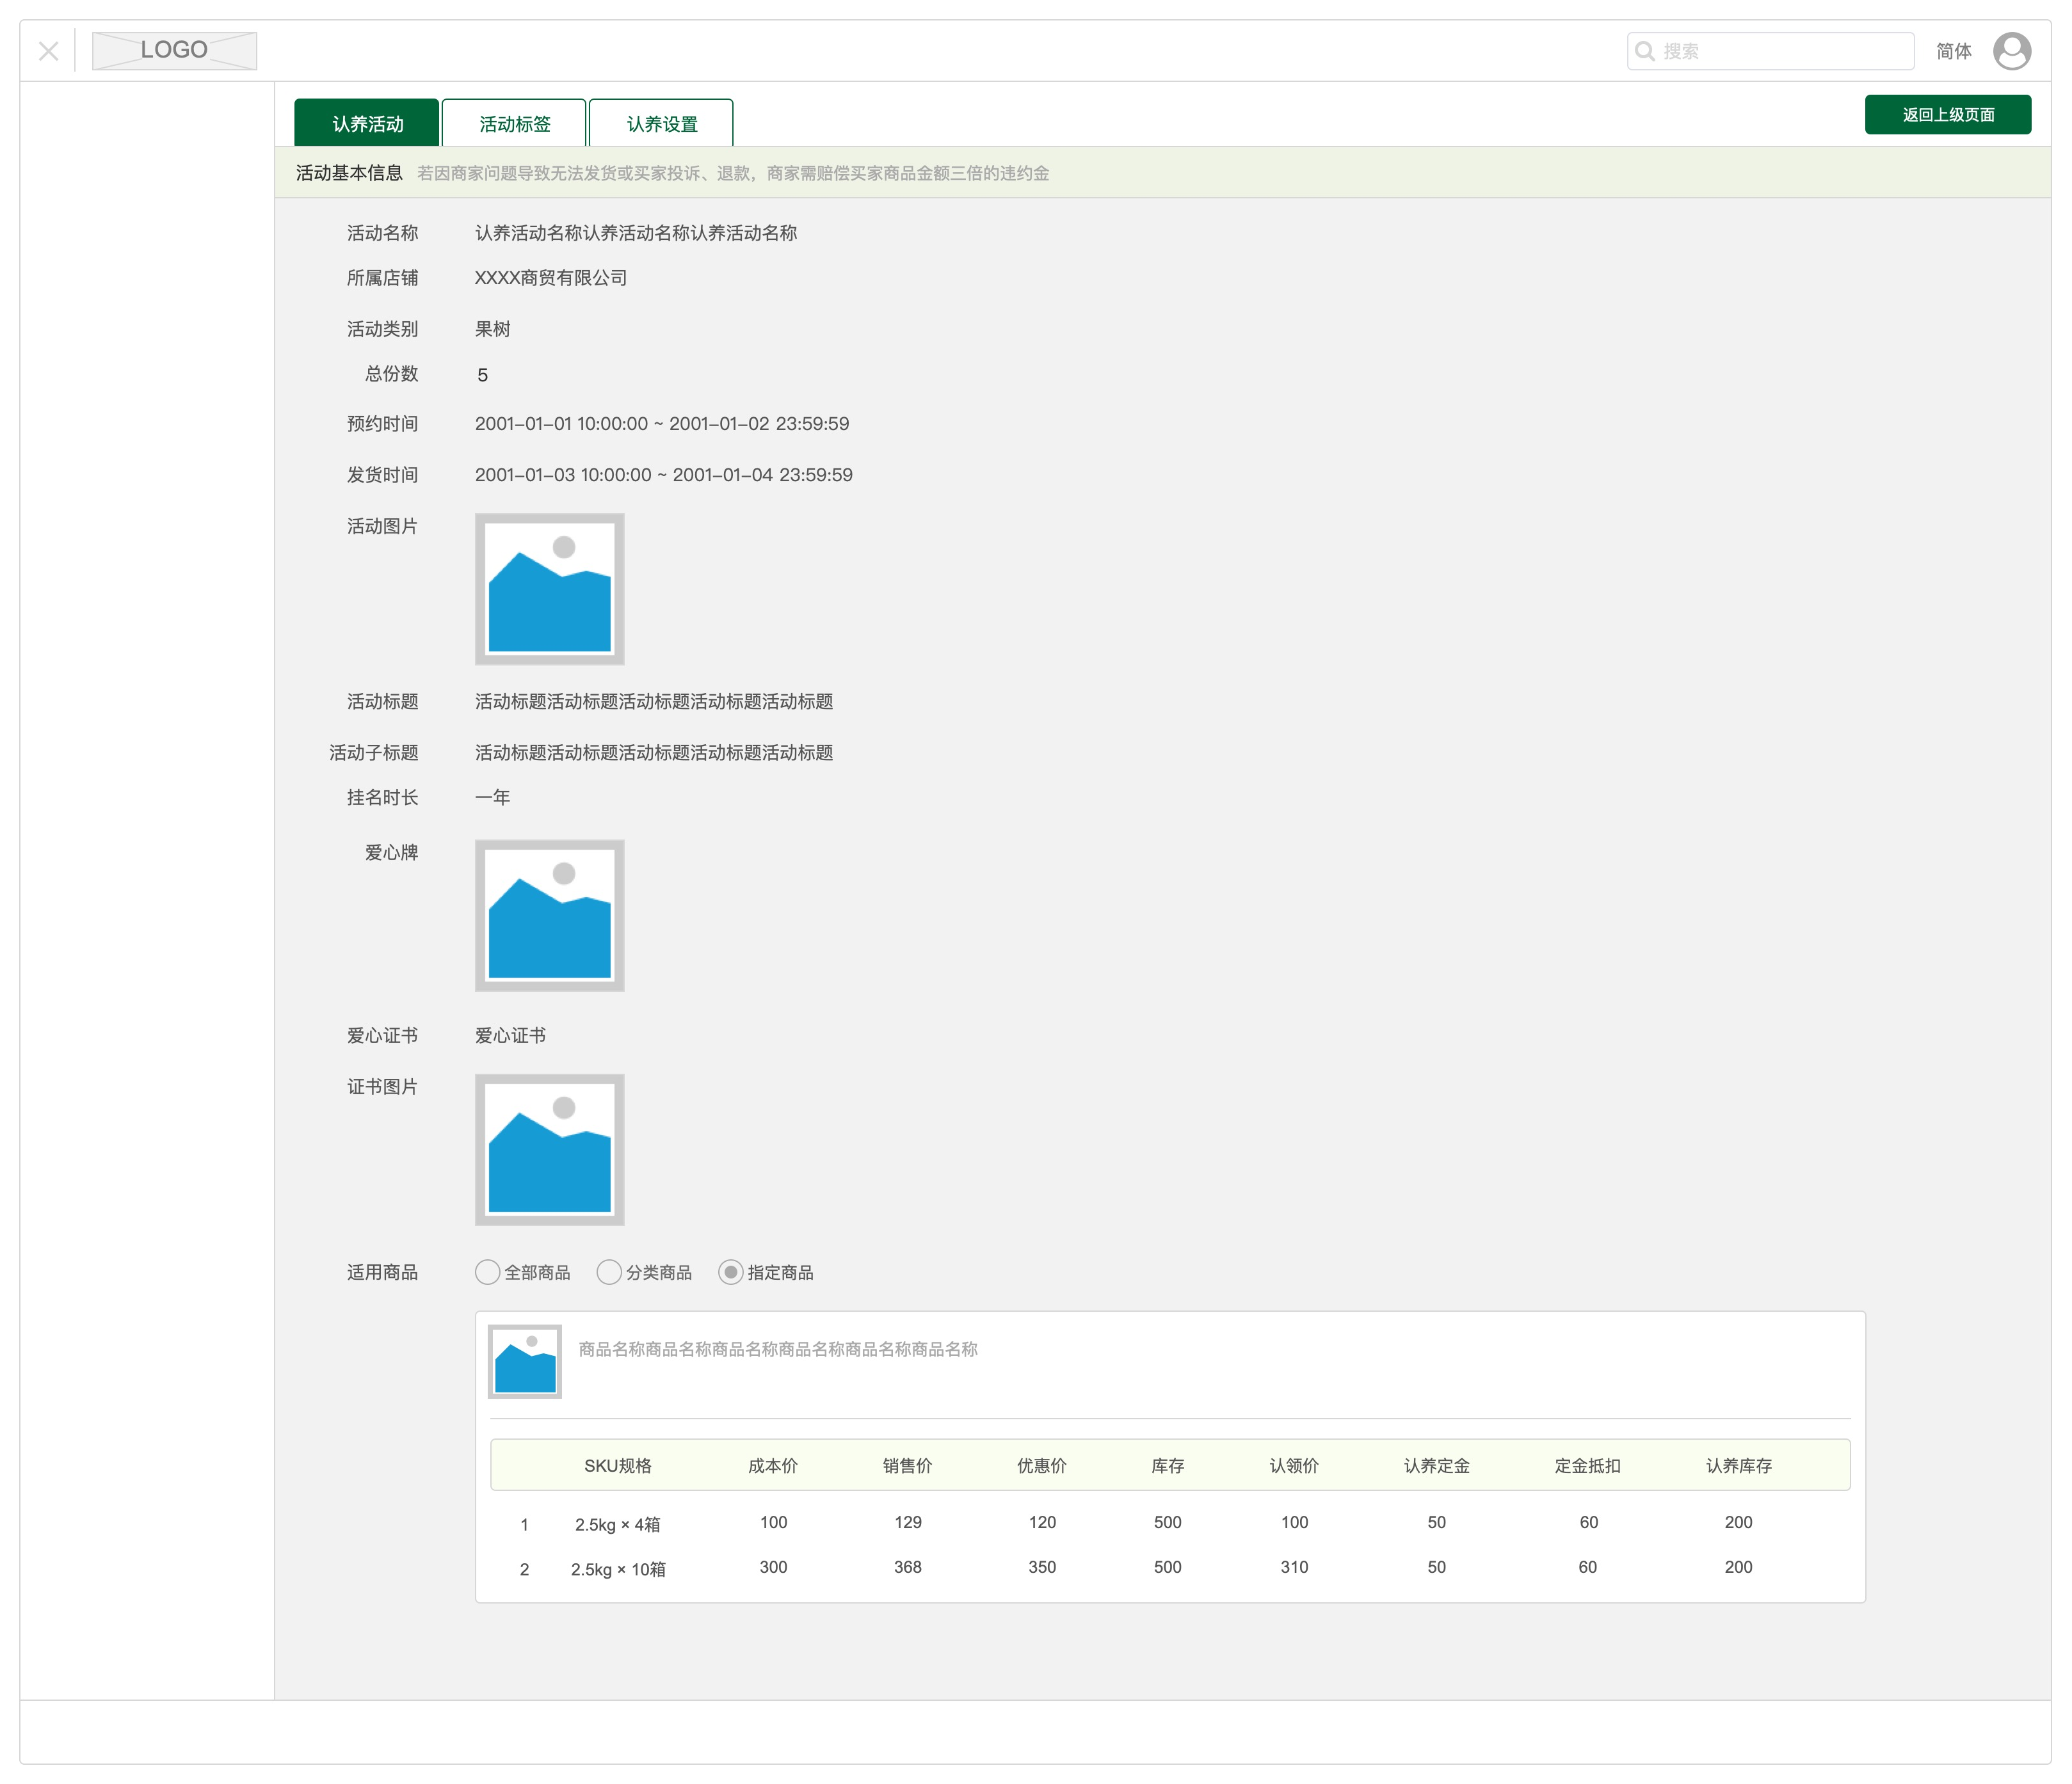
Task: Open the 证书图片 image thumbnail
Action: [549, 1149]
